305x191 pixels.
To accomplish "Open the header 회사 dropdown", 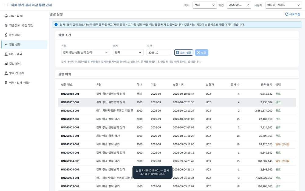I will [x=204, y=5].
